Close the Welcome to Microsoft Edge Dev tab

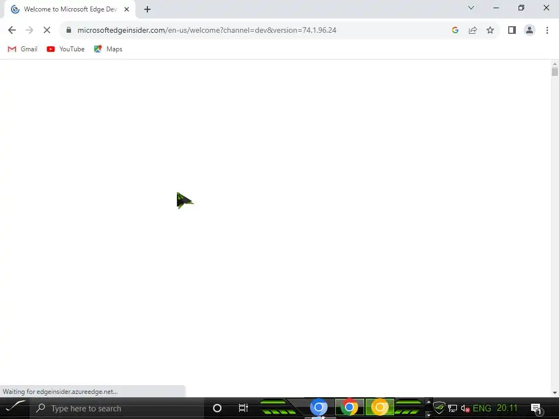(x=127, y=9)
